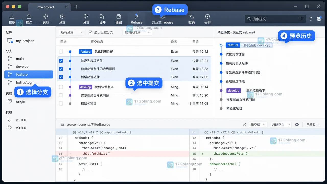This screenshot has width=327, height=184.
Task: Uncheck the 修复筛选条件的边界问题 commit checkbox
Action: [61, 69]
